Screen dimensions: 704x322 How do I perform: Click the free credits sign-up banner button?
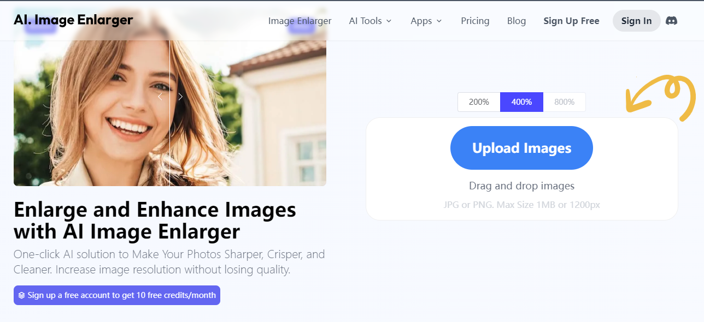coord(117,295)
